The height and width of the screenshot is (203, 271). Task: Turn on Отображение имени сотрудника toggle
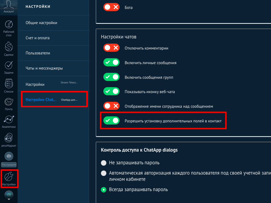(x=111, y=106)
